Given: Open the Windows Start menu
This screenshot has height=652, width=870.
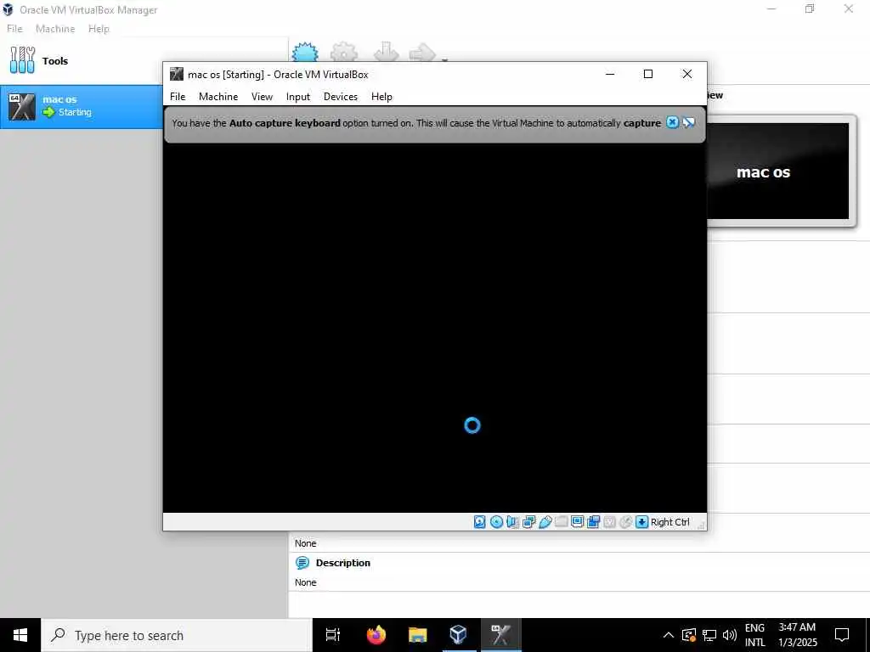Looking at the screenshot, I should [20, 635].
